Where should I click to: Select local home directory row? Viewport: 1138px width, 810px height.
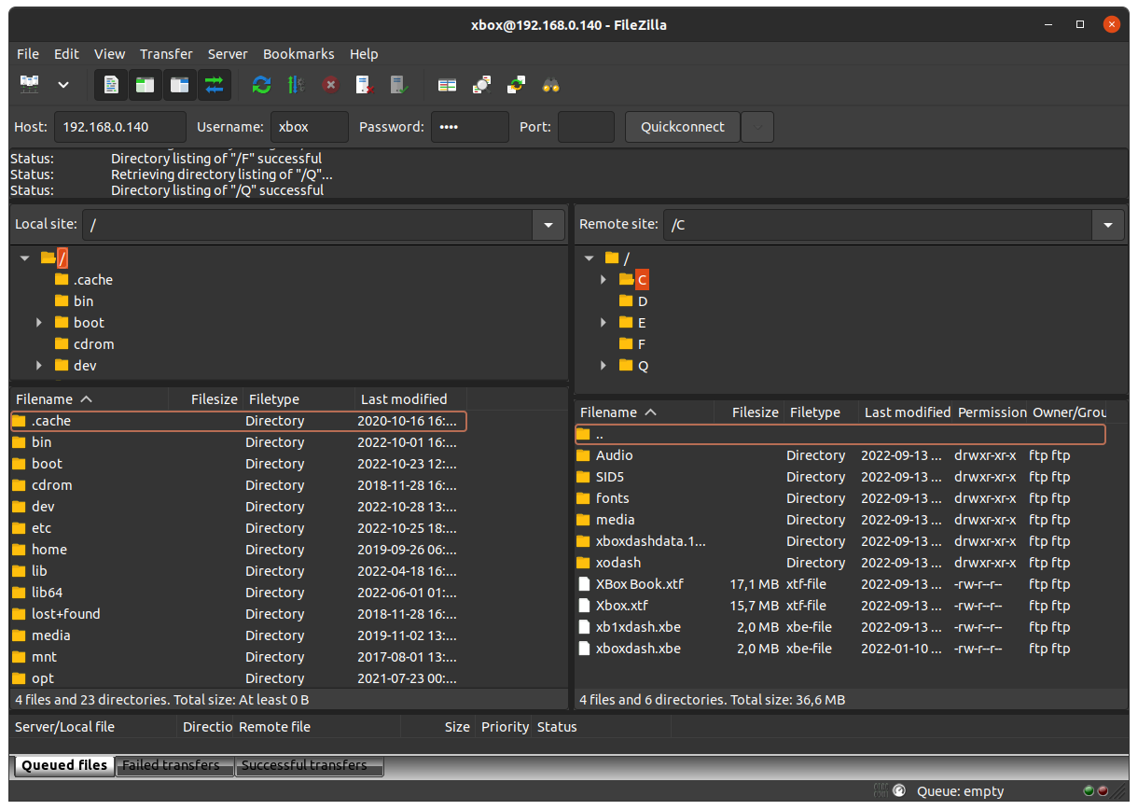click(238, 551)
